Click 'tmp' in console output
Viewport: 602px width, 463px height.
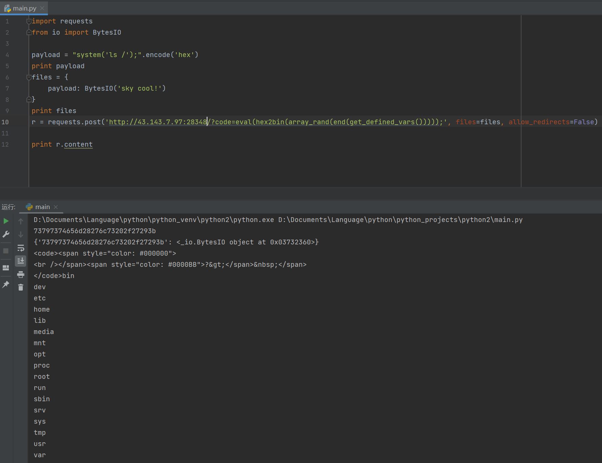pyautogui.click(x=40, y=432)
